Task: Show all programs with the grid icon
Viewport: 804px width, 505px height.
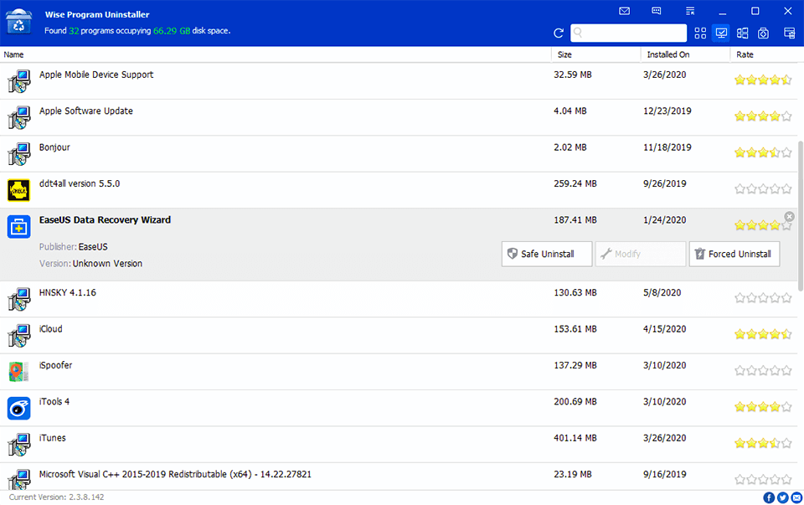Action: (x=700, y=33)
